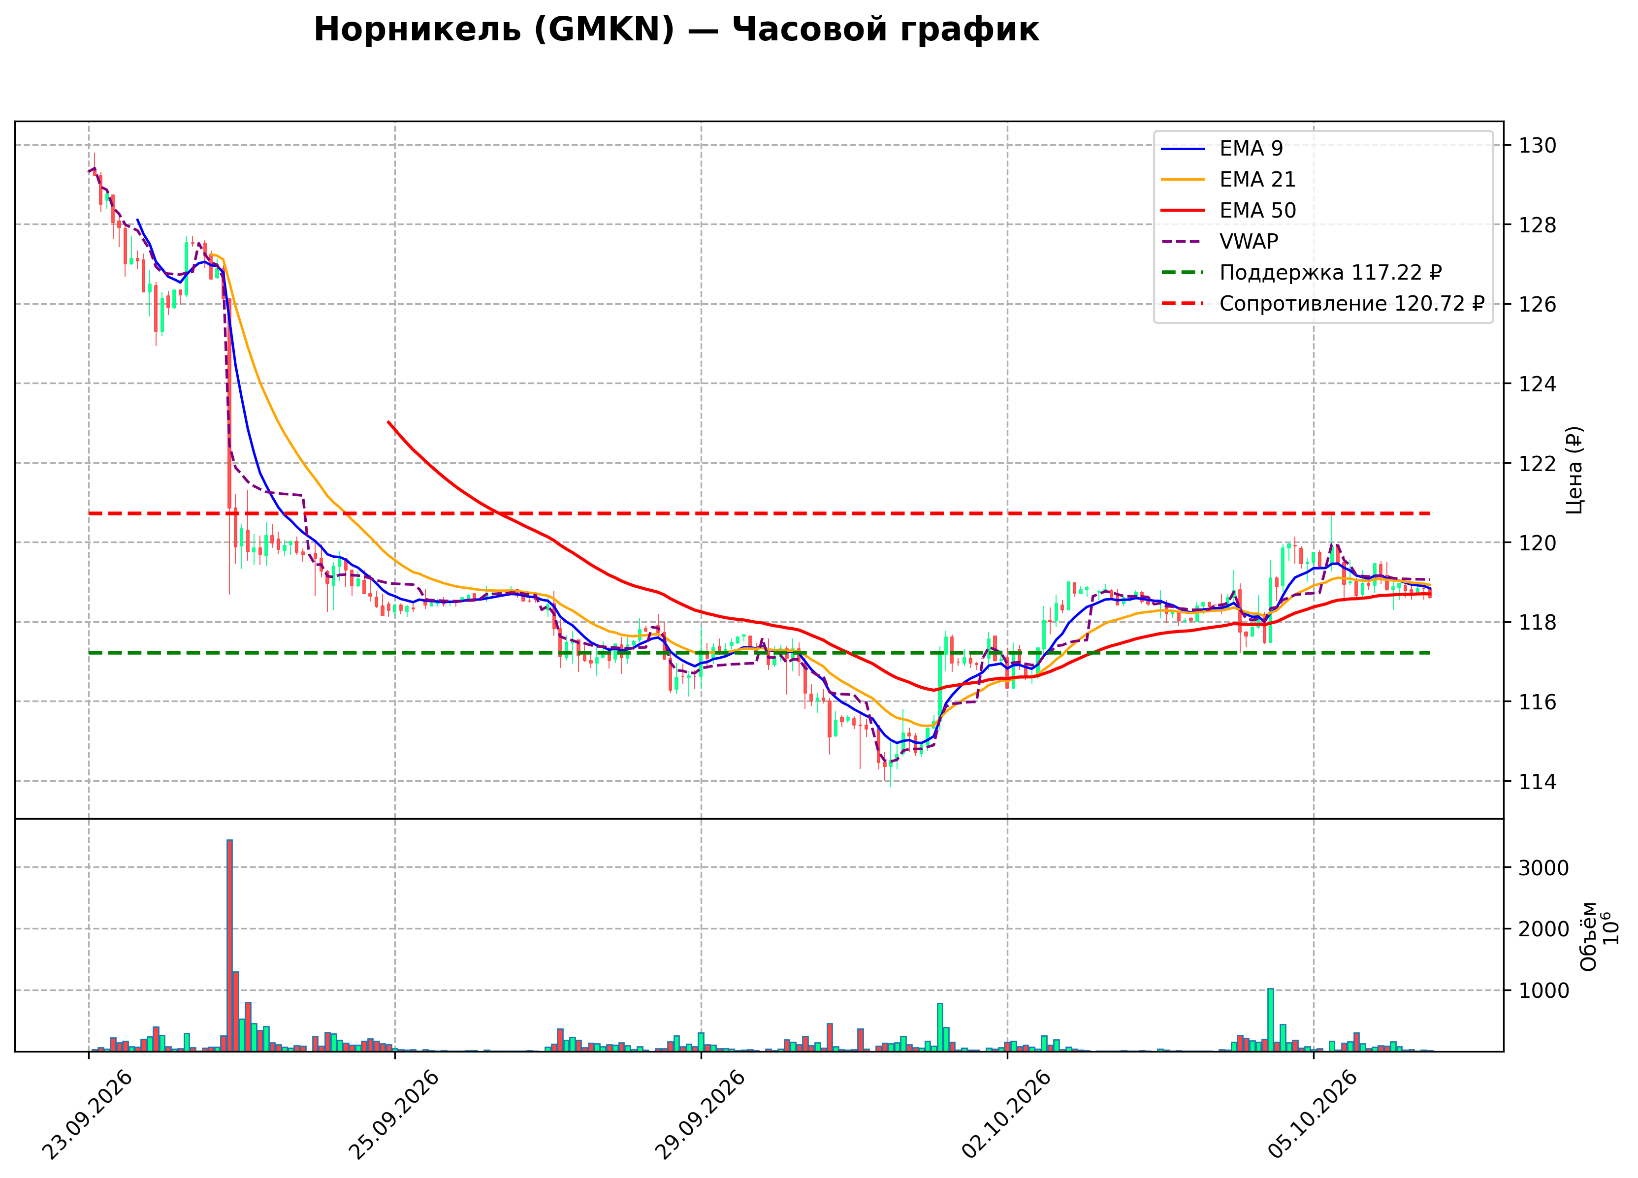Click the 'Сопротивление 120.72 ₽' legend label
Image resolution: width=1638 pixels, height=1178 pixels.
1352,303
